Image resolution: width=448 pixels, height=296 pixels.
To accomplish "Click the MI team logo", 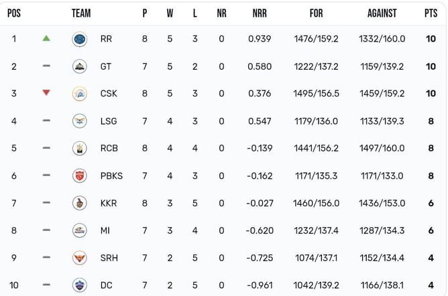I will point(79,230).
